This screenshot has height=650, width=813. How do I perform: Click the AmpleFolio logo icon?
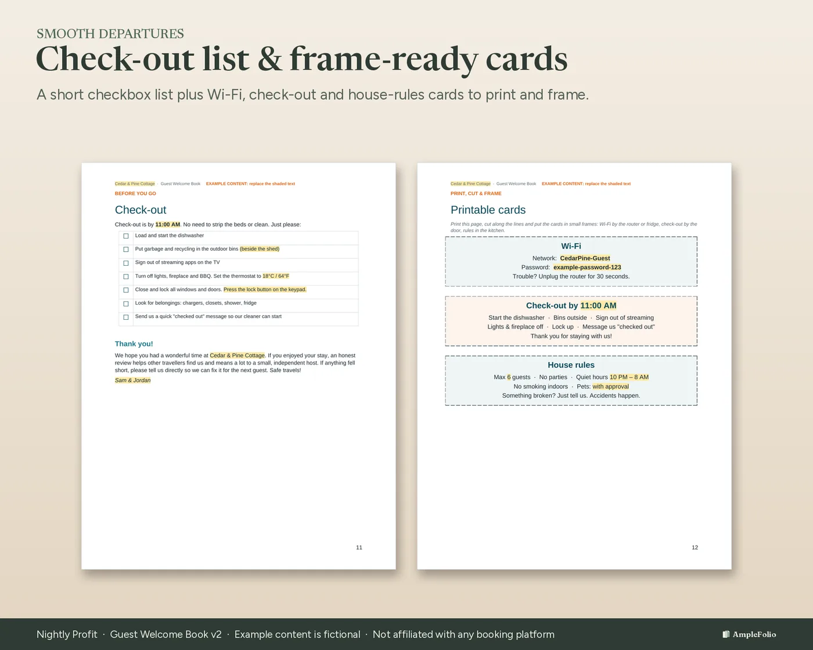726,634
